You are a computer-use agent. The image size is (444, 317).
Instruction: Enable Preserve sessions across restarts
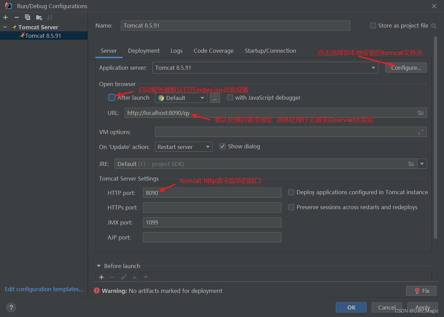click(291, 207)
